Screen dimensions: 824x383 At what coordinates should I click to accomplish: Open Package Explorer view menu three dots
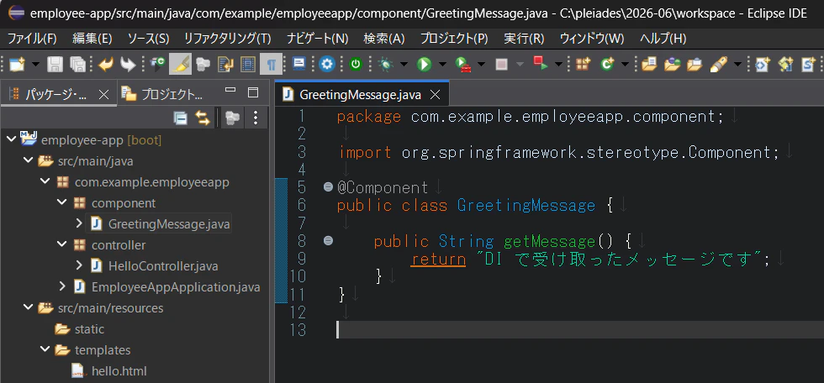coord(256,118)
